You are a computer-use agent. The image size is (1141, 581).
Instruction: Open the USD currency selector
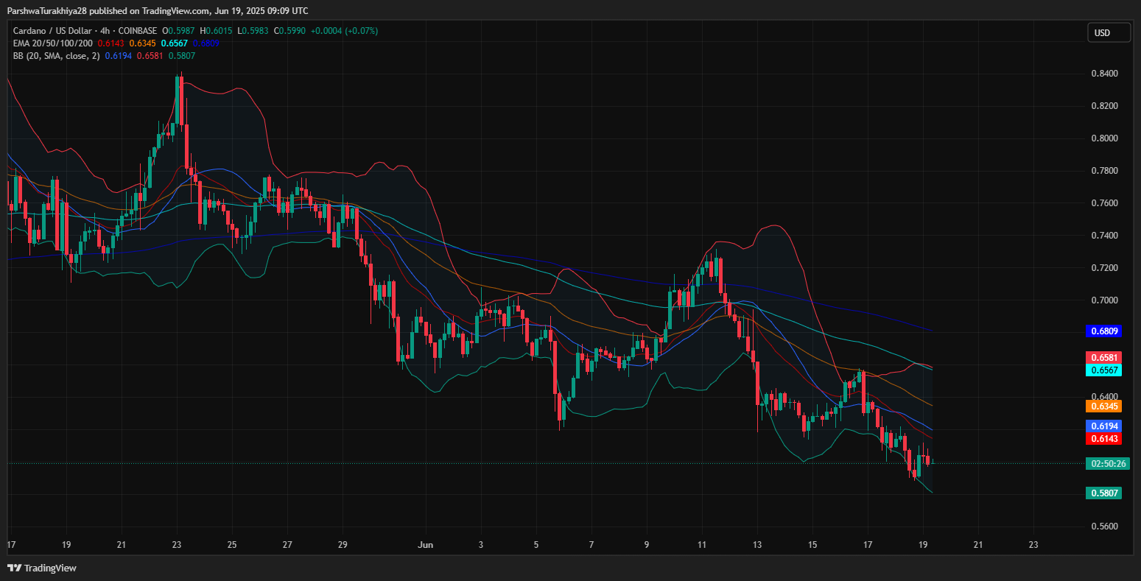[1109, 32]
